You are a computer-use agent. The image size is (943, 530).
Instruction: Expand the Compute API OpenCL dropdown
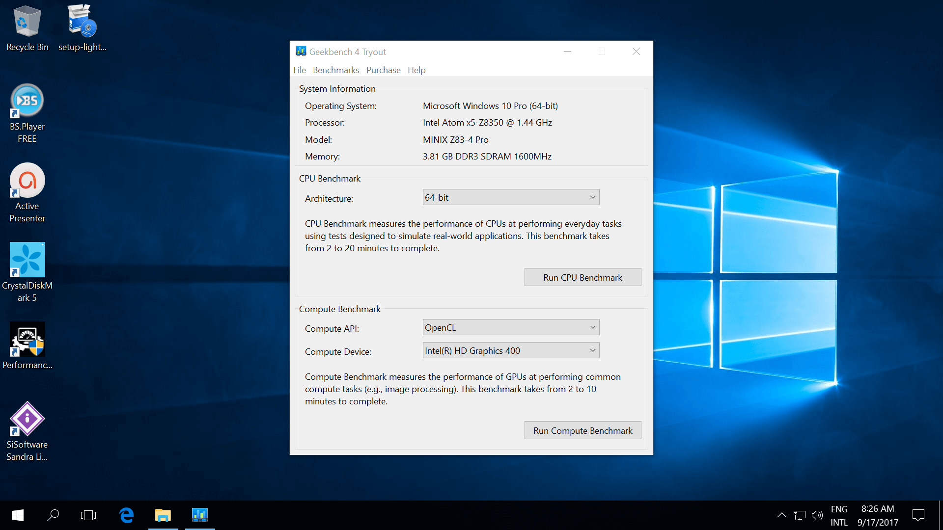(511, 327)
